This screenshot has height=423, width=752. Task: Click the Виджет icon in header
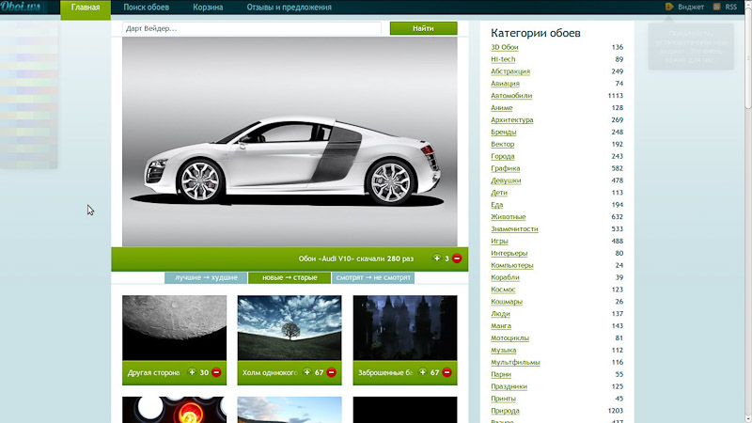click(x=669, y=7)
